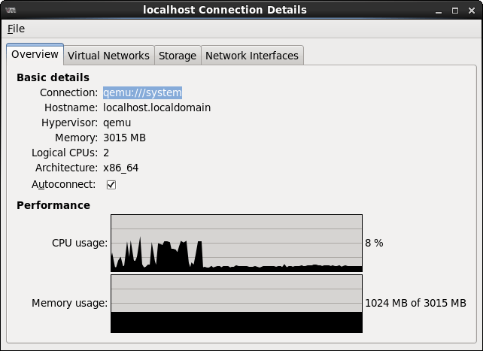Toggle the Autoconnect checkbox

(x=111, y=184)
